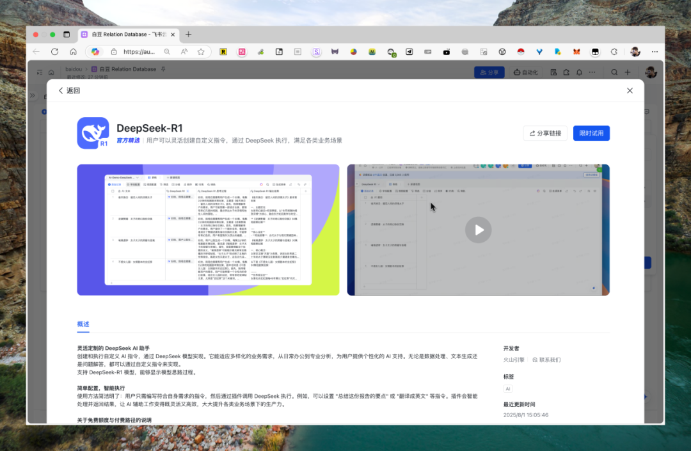Screen dimensions: 691x451
Task: Click the 联系我们 link
Action: 546,360
